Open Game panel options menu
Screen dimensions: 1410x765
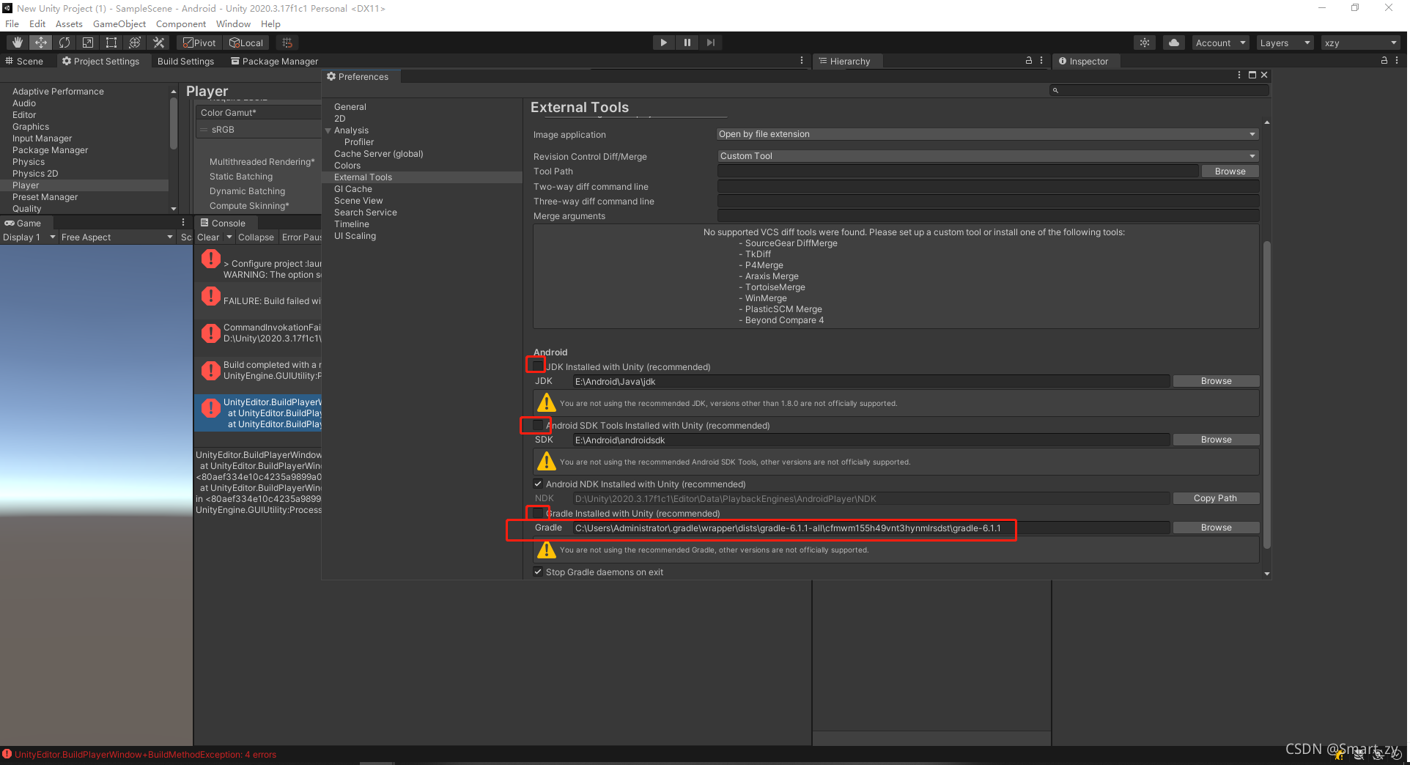[183, 222]
